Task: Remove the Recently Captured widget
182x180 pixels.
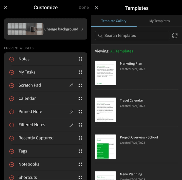Action: click(x=11, y=138)
